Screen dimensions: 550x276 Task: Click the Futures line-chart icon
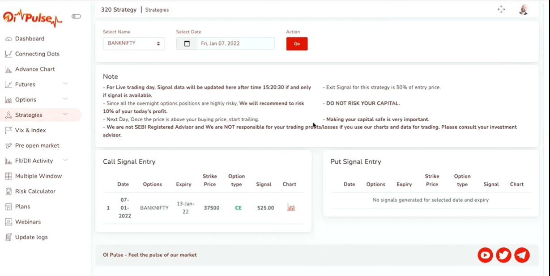point(9,85)
